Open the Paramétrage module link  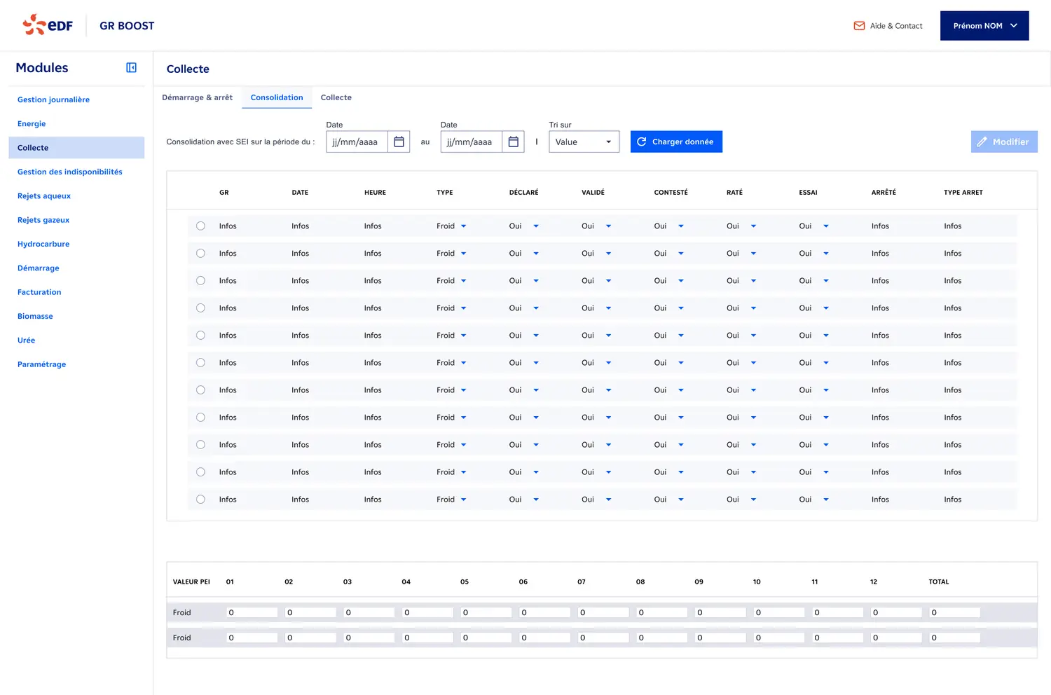pyautogui.click(x=41, y=364)
